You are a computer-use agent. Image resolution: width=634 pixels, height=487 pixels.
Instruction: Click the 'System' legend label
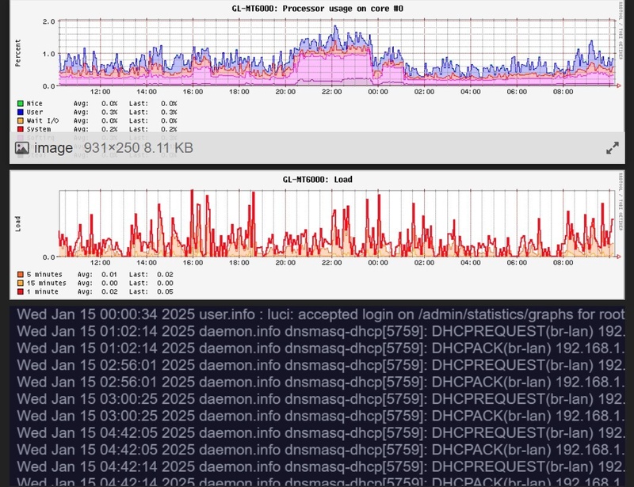(x=39, y=129)
